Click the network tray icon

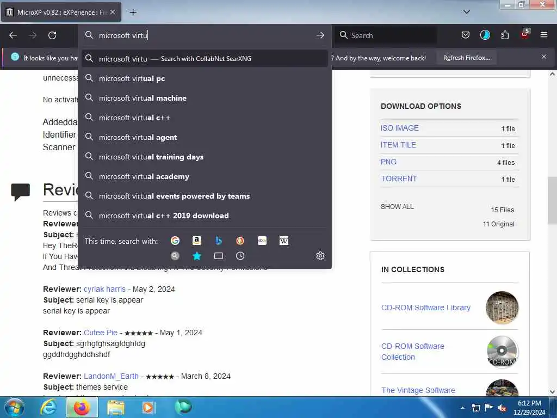click(475, 408)
